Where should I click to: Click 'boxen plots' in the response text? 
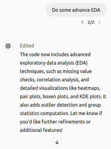click(56, 96)
